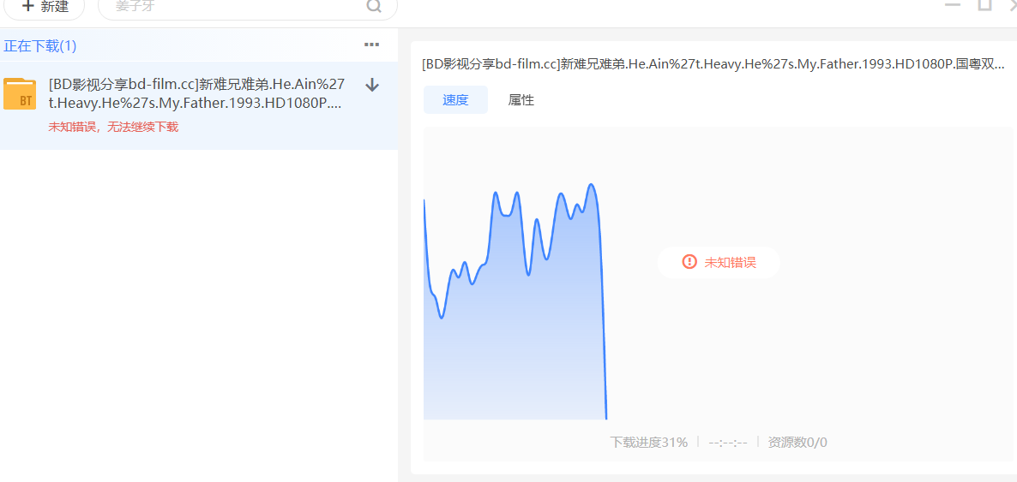Click the 未知错误 label in the badge
1017x482 pixels.
[x=731, y=263]
